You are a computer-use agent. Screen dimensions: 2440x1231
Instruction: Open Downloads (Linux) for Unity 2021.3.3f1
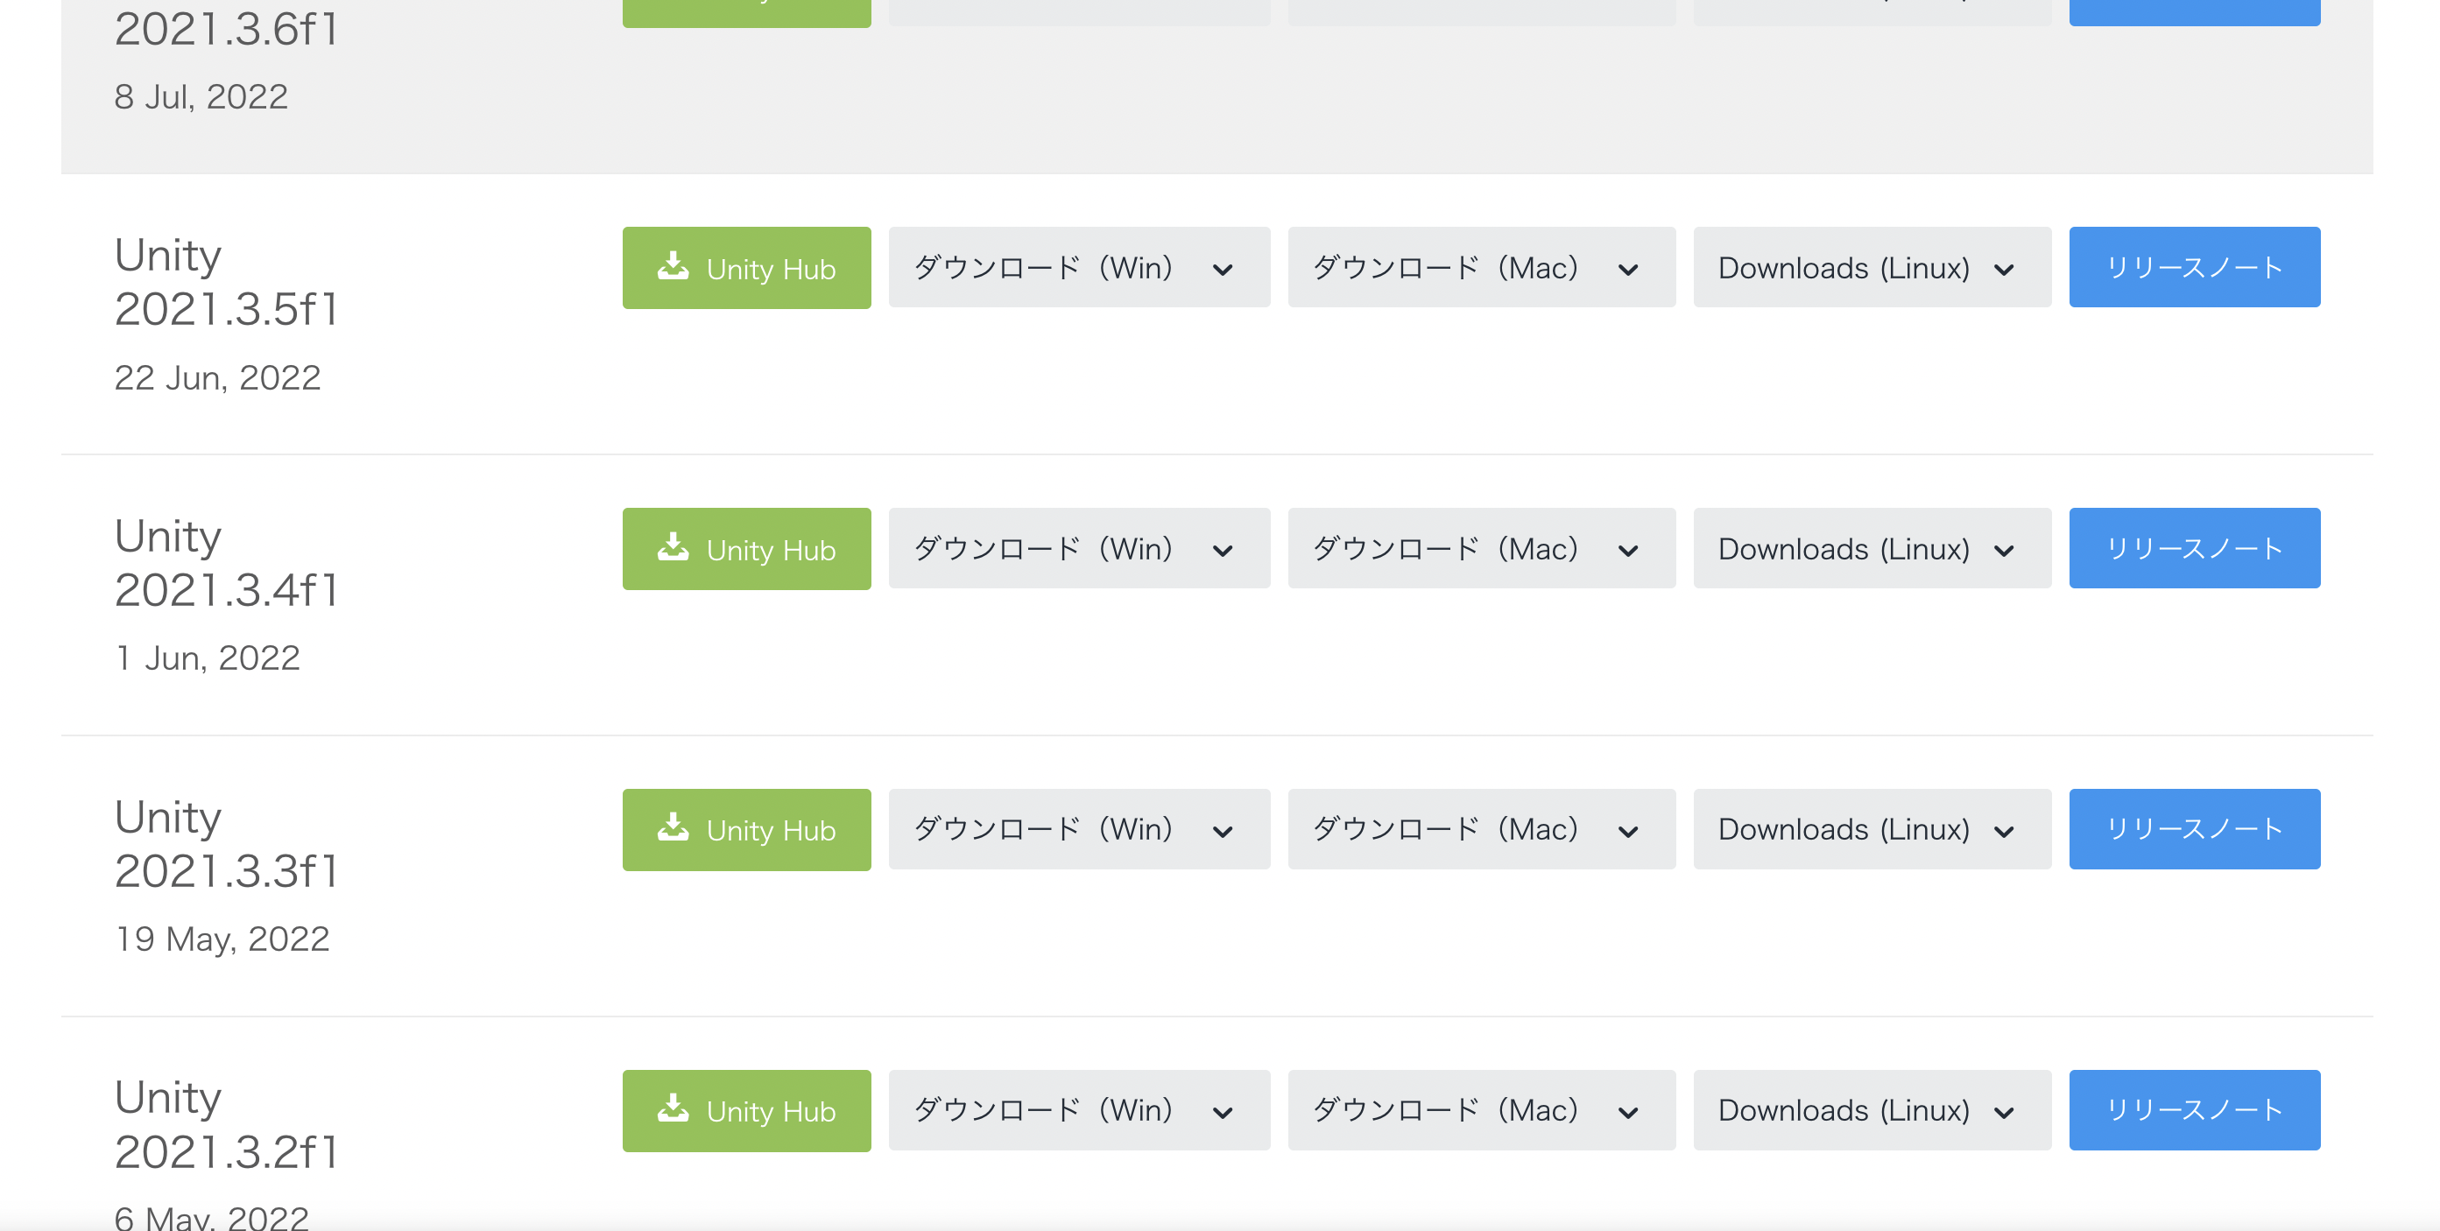pos(1872,829)
